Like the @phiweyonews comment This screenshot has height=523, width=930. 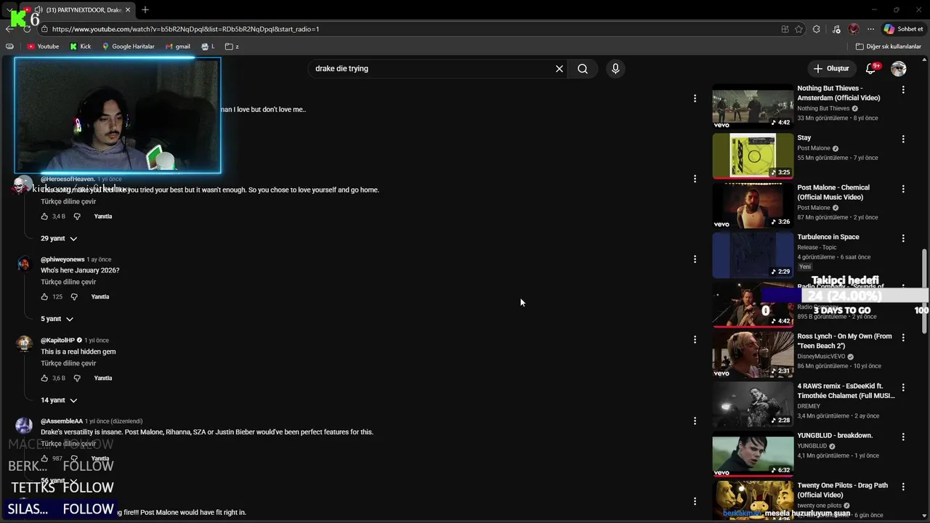tap(44, 297)
